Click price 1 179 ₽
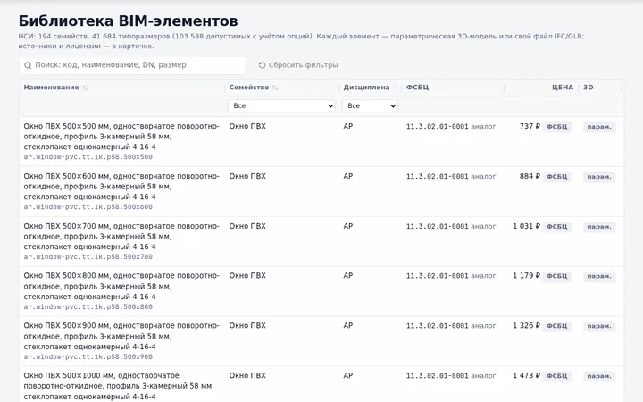The width and height of the screenshot is (643, 402). pos(526,276)
